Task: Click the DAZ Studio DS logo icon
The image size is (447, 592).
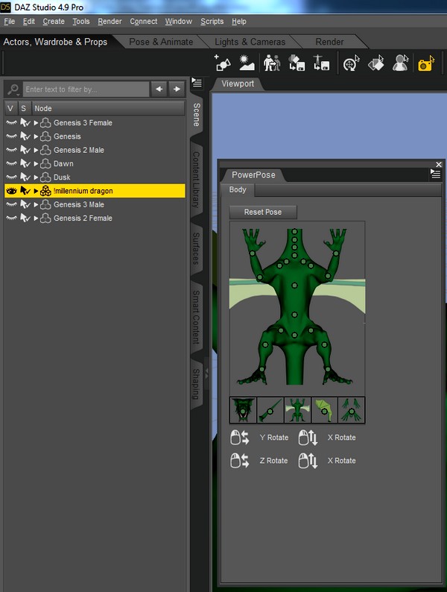Action: pyautogui.click(x=6, y=7)
